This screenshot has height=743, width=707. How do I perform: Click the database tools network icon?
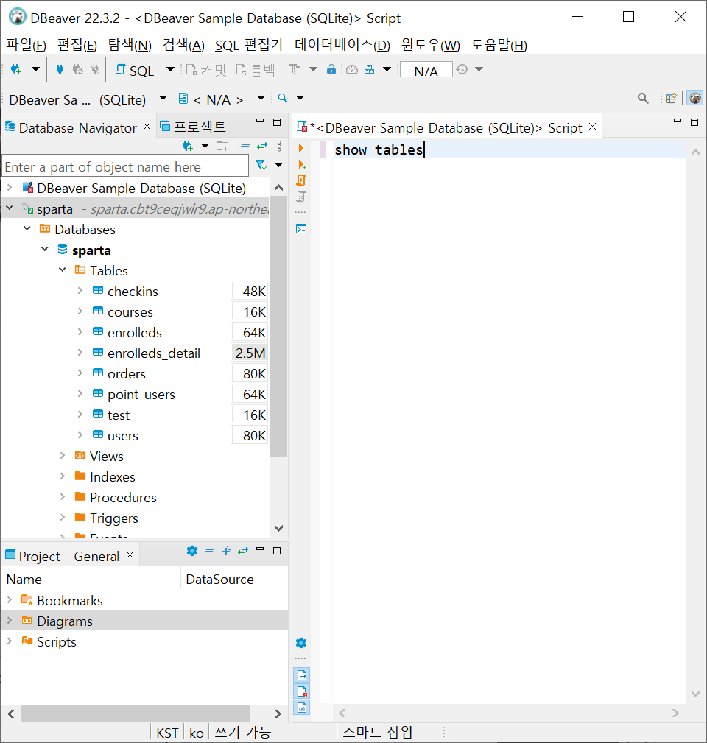pos(370,70)
